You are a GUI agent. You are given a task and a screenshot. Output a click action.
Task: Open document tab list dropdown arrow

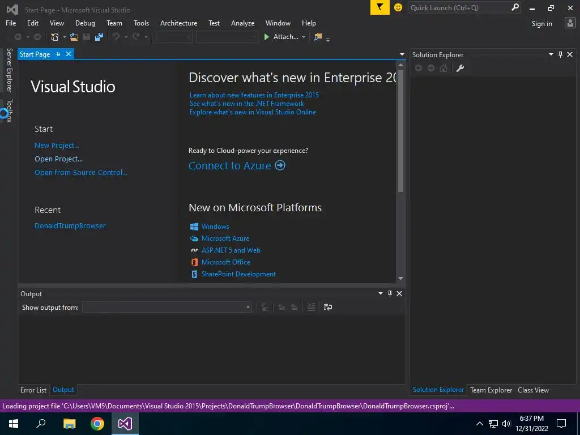pyautogui.click(x=402, y=54)
